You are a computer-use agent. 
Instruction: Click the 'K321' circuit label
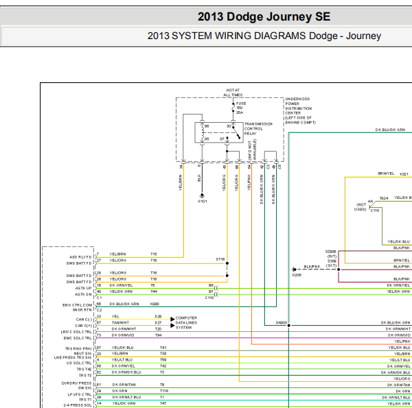[x=404, y=174]
